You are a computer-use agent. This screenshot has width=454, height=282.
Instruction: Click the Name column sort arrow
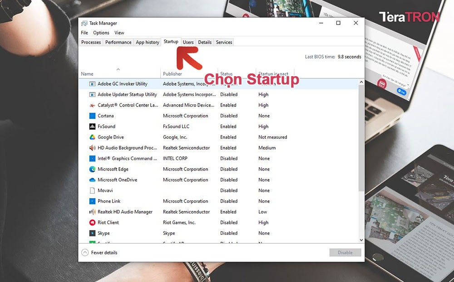(118, 69)
